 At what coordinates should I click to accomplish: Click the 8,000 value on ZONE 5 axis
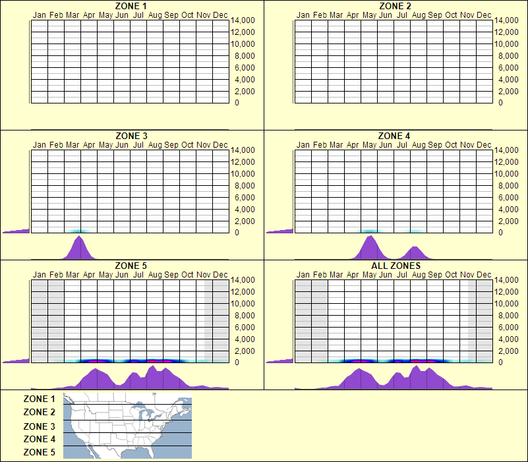245,316
